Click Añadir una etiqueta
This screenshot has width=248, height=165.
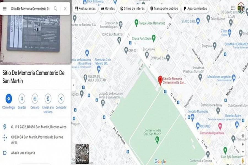[x=23, y=153]
